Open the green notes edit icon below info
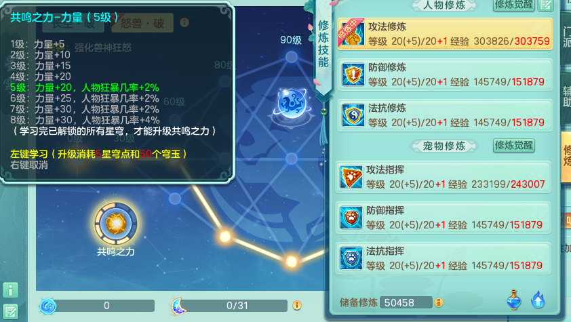The height and width of the screenshot is (322, 571). (11, 312)
